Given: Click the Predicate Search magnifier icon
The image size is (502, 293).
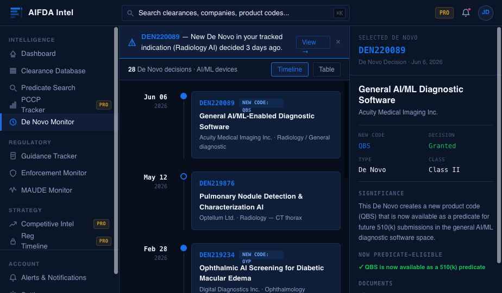Looking at the screenshot, I should pos(13,88).
